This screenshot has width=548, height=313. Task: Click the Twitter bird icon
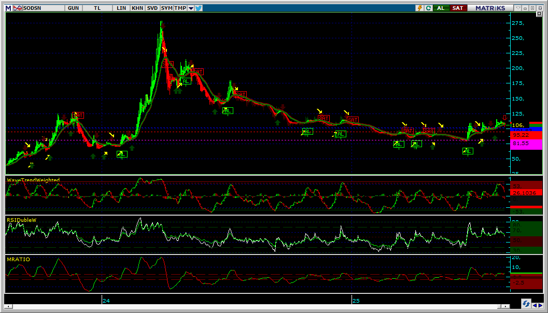(199, 8)
